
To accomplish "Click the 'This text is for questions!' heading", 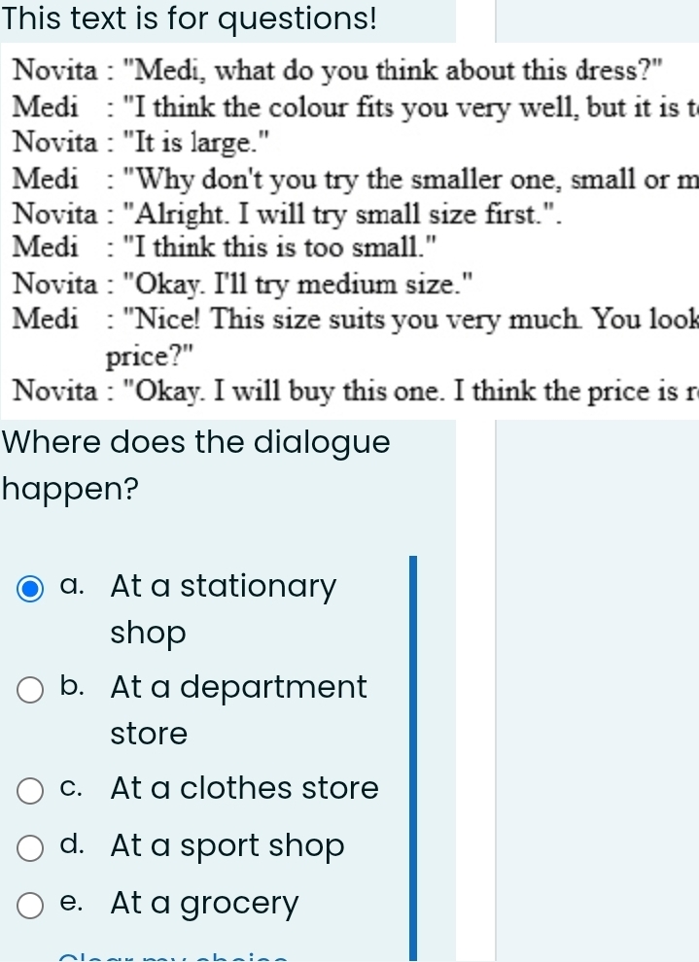I will 189,18.
